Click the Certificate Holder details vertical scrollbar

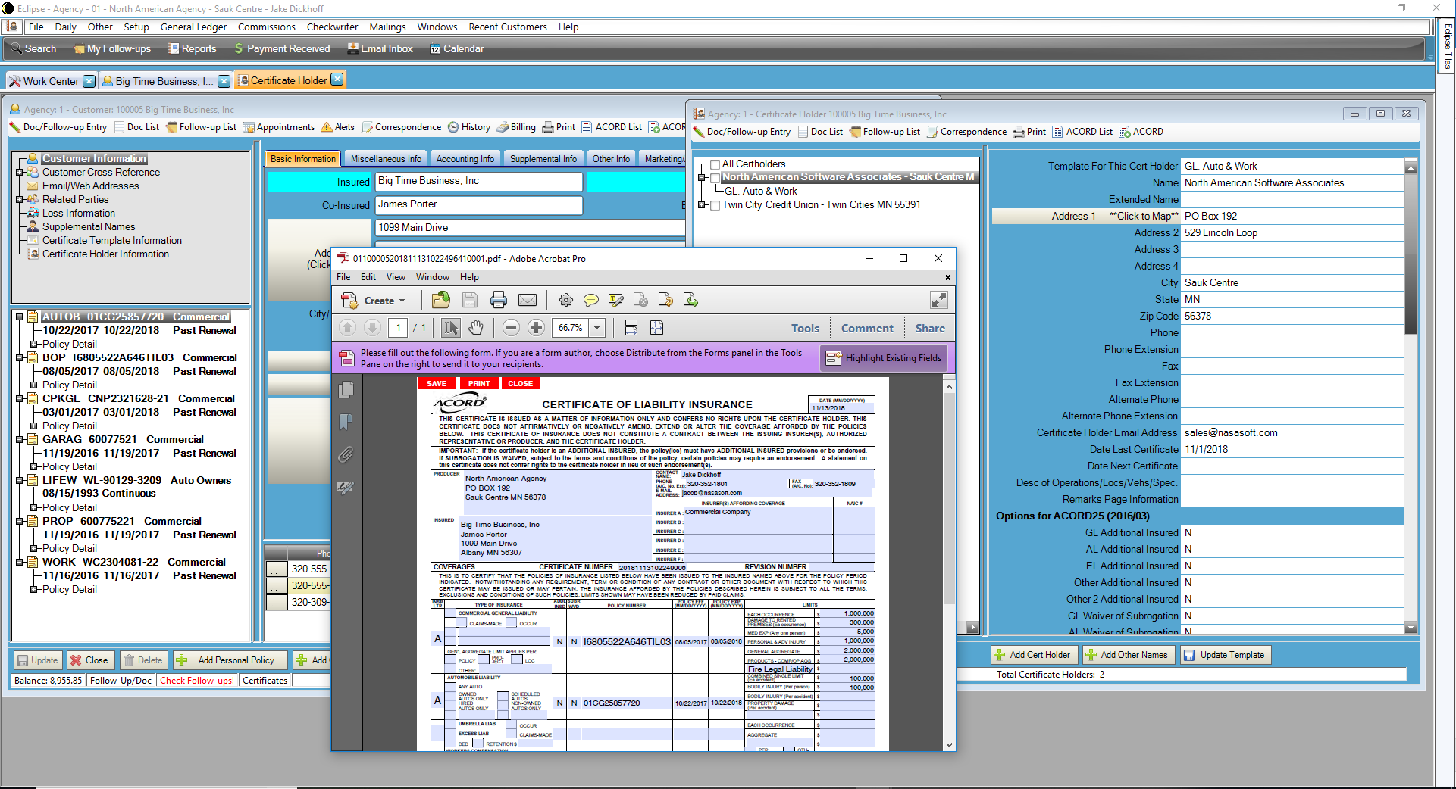(x=1411, y=398)
